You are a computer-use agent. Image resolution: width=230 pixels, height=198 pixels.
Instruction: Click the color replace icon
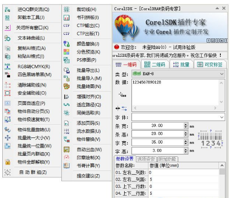click(x=66, y=44)
